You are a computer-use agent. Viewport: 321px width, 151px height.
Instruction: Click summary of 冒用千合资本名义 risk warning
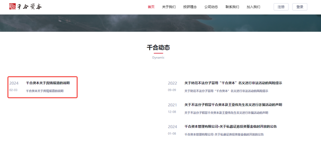point(226,91)
